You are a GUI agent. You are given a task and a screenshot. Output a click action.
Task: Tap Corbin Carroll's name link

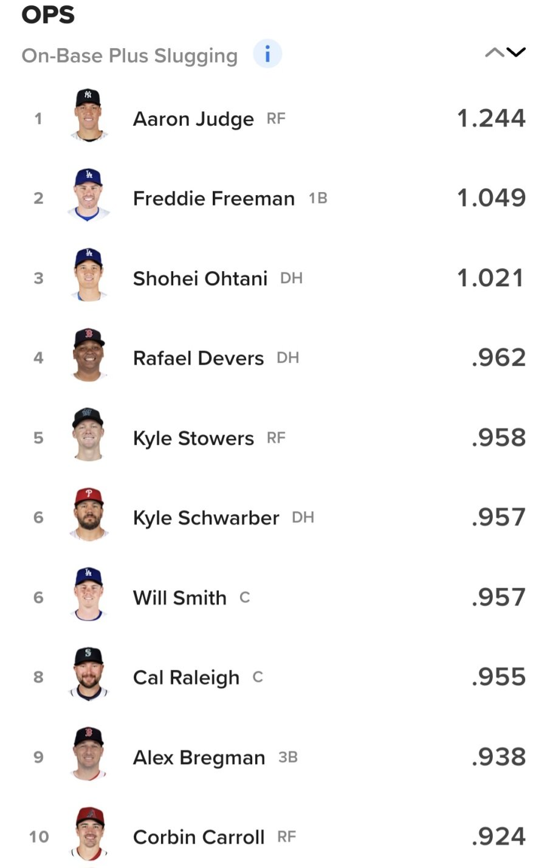(x=199, y=837)
